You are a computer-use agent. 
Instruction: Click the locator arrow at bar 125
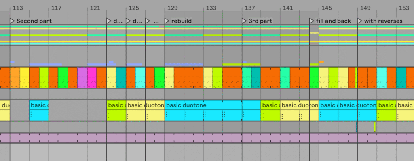click(128, 21)
